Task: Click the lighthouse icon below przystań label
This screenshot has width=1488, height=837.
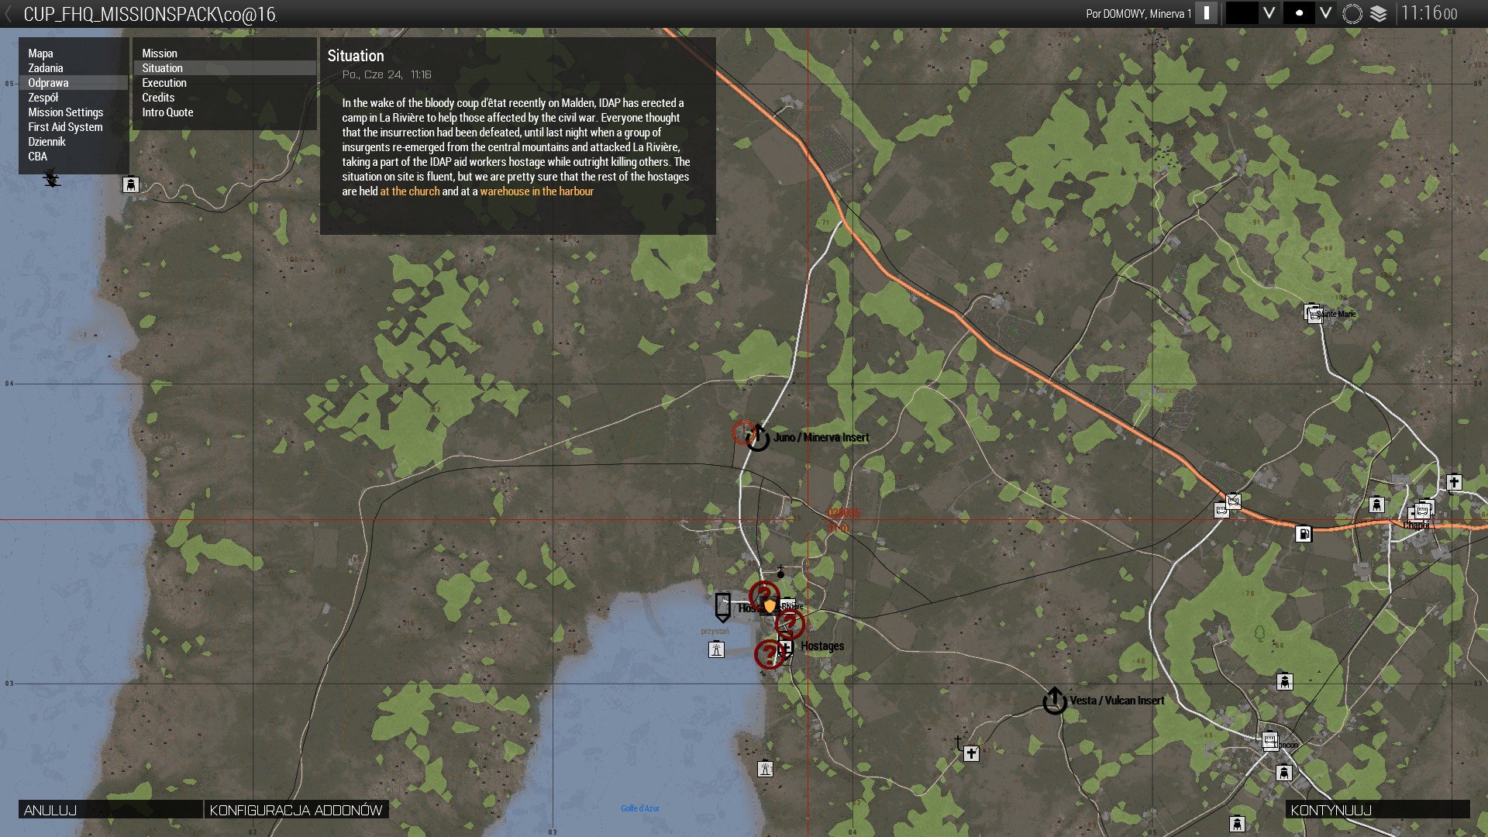Action: (x=716, y=649)
